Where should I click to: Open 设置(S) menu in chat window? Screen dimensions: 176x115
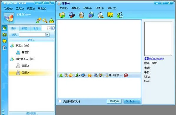tap(100, 8)
